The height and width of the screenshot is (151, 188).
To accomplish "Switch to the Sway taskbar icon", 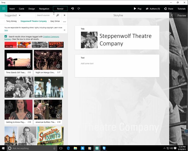I will click(x=97, y=148).
